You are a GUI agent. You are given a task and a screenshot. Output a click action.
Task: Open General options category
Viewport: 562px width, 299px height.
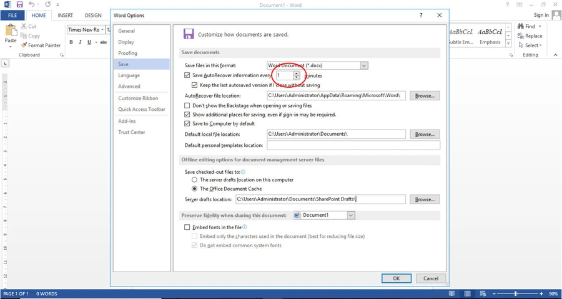(142, 31)
